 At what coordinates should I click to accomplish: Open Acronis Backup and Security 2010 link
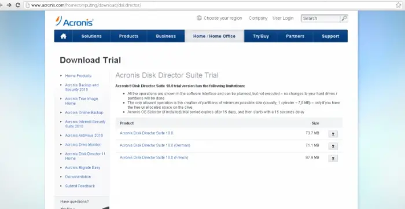click(x=82, y=87)
